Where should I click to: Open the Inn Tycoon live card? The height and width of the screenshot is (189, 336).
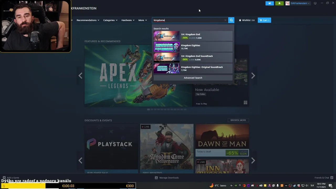point(222,166)
